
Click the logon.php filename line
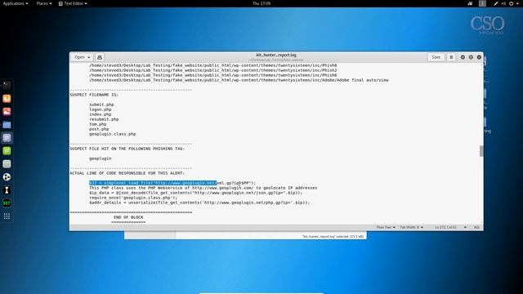click(100, 109)
